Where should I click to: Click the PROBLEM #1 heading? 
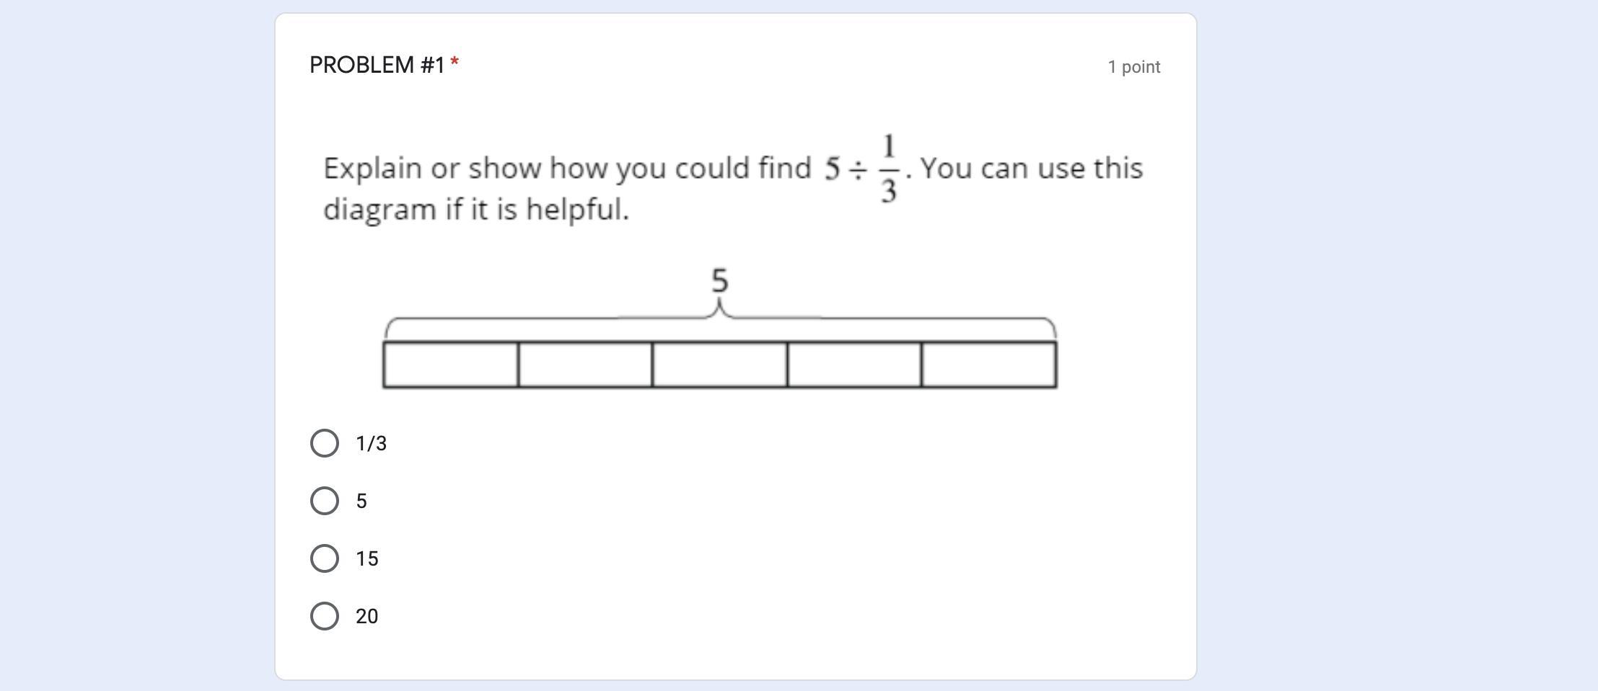click(x=377, y=65)
